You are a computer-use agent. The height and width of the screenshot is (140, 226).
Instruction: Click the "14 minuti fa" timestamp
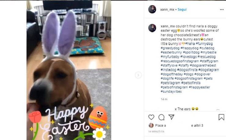pos(156,131)
